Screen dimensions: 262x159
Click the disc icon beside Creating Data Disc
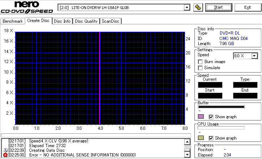[x=5, y=150]
